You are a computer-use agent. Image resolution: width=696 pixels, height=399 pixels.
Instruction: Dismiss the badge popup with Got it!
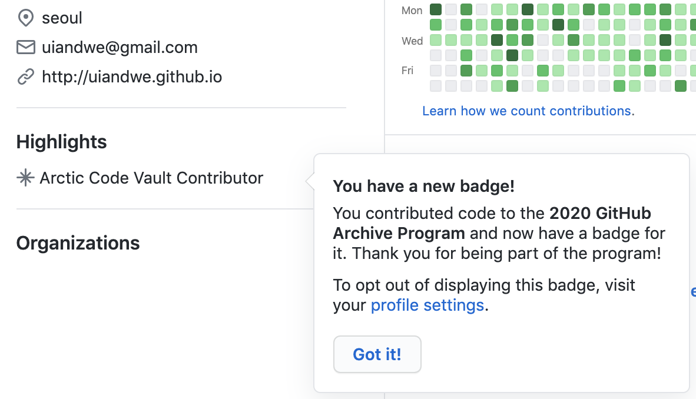click(377, 354)
